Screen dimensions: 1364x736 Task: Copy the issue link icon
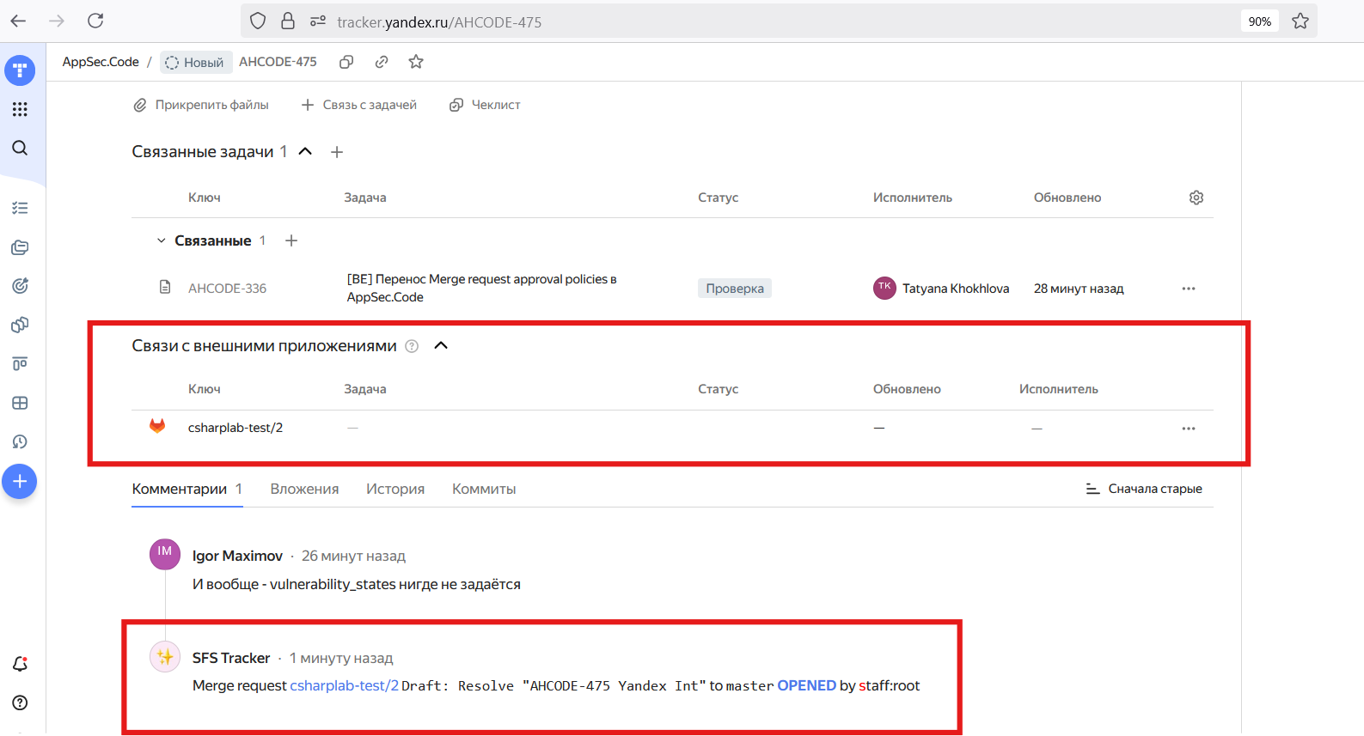[x=382, y=62]
